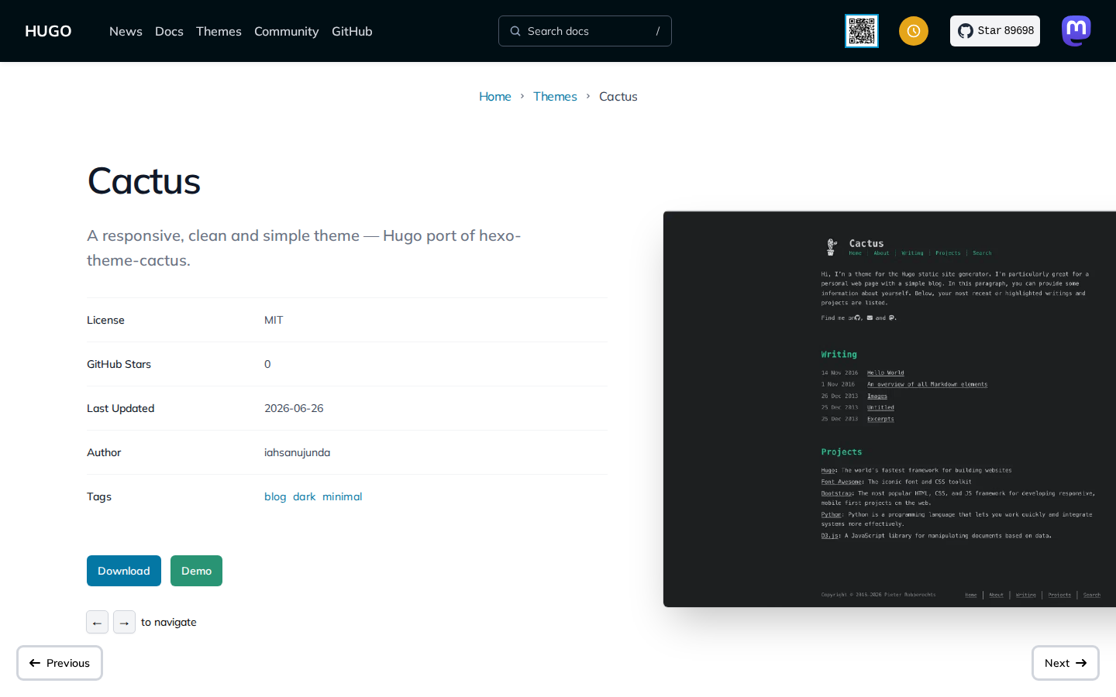The width and height of the screenshot is (1116, 697).
Task: Click the Cactus page heading
Action: [144, 181]
